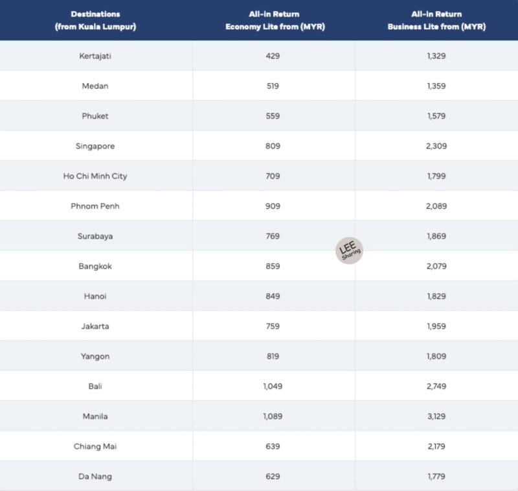The height and width of the screenshot is (491, 518).
Task: Click Bangkok business fare 2,079
Action: coord(436,266)
